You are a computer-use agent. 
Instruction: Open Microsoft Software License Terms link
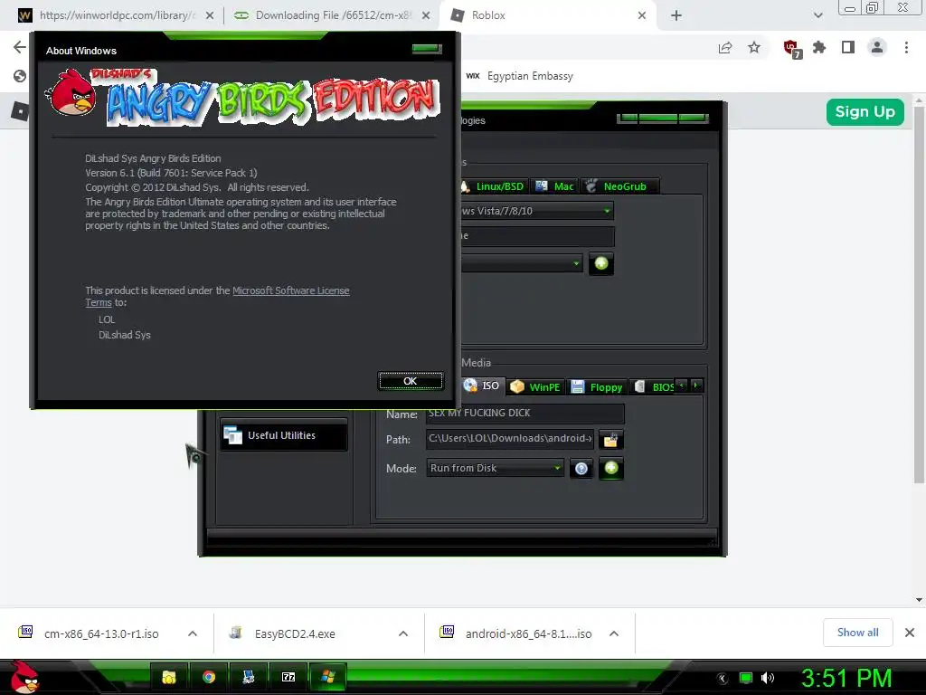290,290
